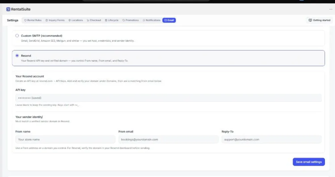The width and height of the screenshot is (335, 177).
Task: Click 'Must match a verified sender domain' note
Action: pos(43,121)
